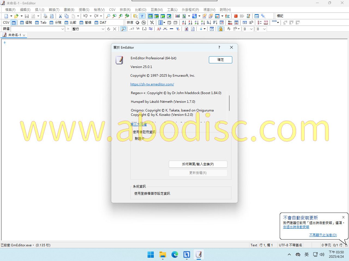
Task: Open Print Preview from the toolbar
Action: point(52,16)
